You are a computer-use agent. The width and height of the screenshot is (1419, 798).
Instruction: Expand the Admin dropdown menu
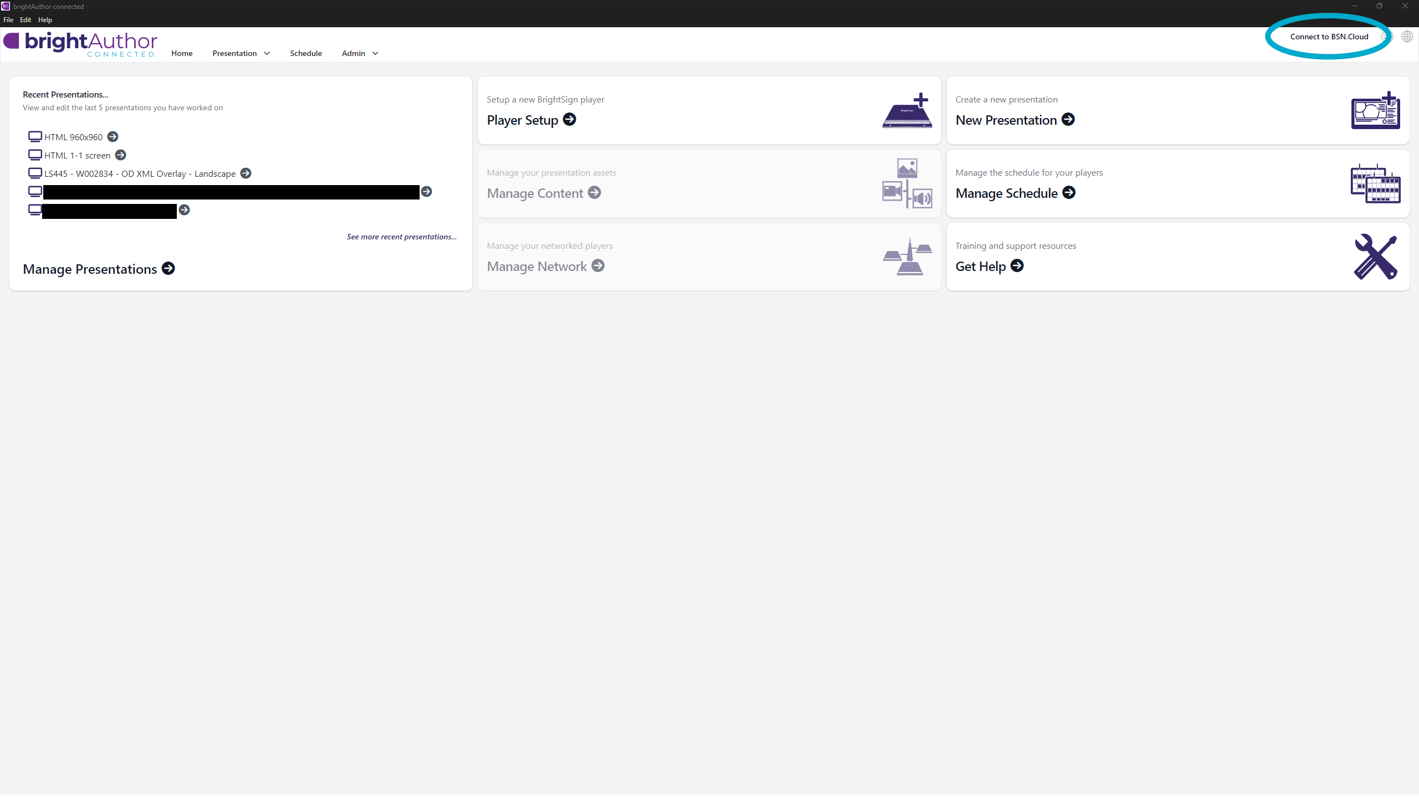tap(360, 53)
